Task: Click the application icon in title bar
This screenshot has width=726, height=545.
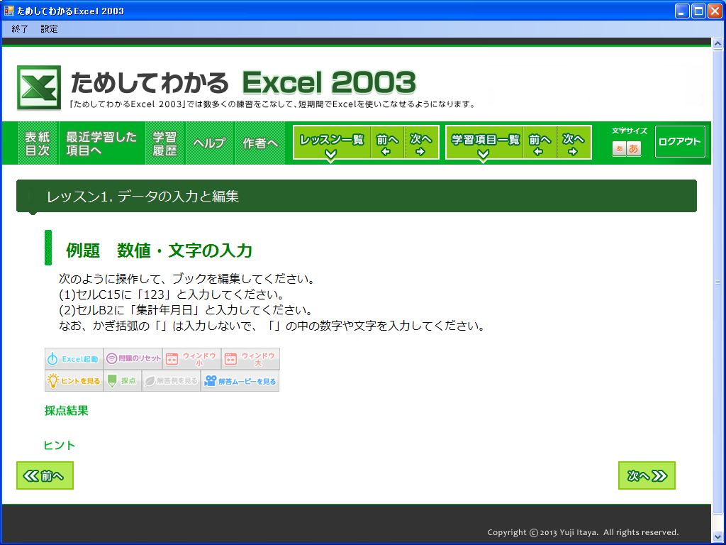Action: (9, 10)
